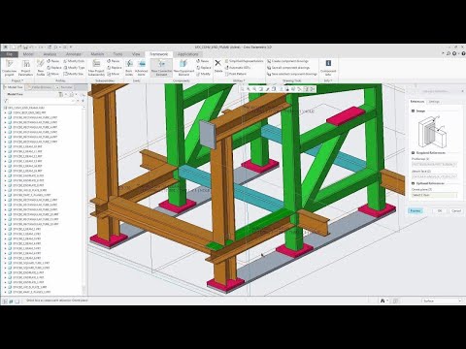
Task: Expand the first part node in model tree
Action: click(5, 112)
